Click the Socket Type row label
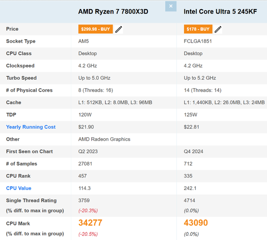267x240 pixels. [21, 41]
